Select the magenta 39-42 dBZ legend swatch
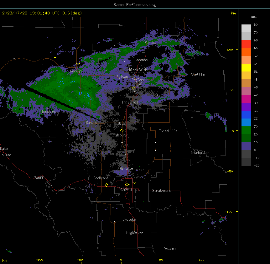270x264 pixels. coord(246,99)
